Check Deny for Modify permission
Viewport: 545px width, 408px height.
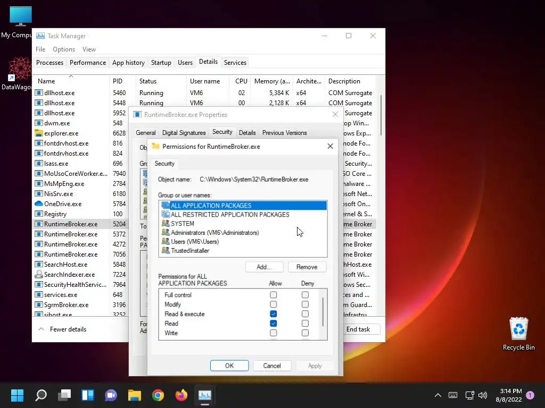[305, 304]
